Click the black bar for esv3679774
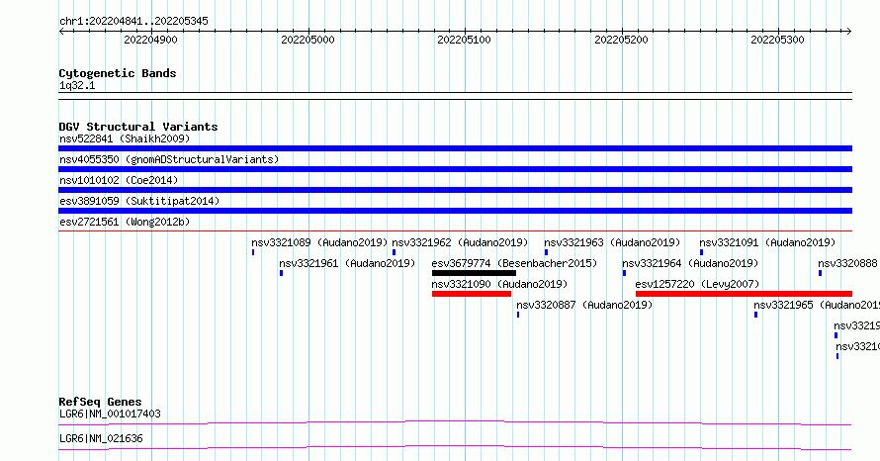 click(474, 273)
